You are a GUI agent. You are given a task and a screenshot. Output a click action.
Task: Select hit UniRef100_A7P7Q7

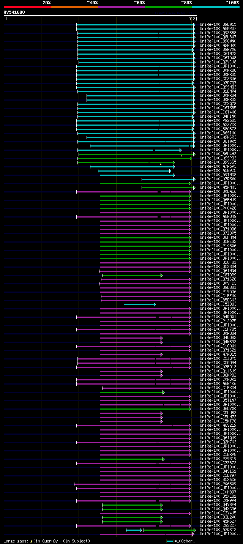pos(218,83)
